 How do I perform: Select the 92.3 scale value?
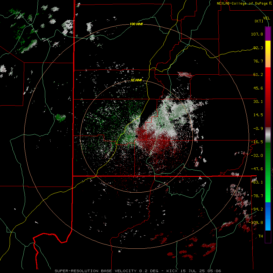click(258, 48)
